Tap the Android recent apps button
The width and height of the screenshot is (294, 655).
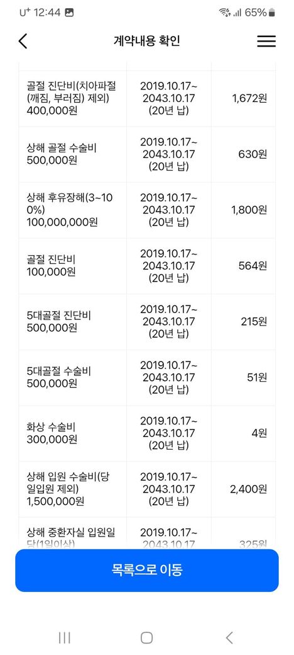(x=64, y=637)
